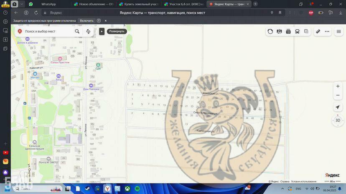The image size is (346, 194).
Task: Switch to Участок 6,4 сот. (ИЖС) tab
Action: (x=184, y=4)
